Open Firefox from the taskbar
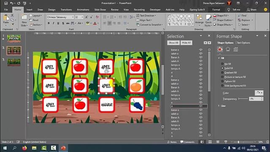The width and height of the screenshot is (270, 152). click(24, 148)
